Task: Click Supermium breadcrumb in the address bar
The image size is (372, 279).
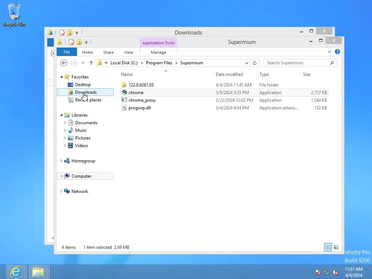Action: coord(192,63)
